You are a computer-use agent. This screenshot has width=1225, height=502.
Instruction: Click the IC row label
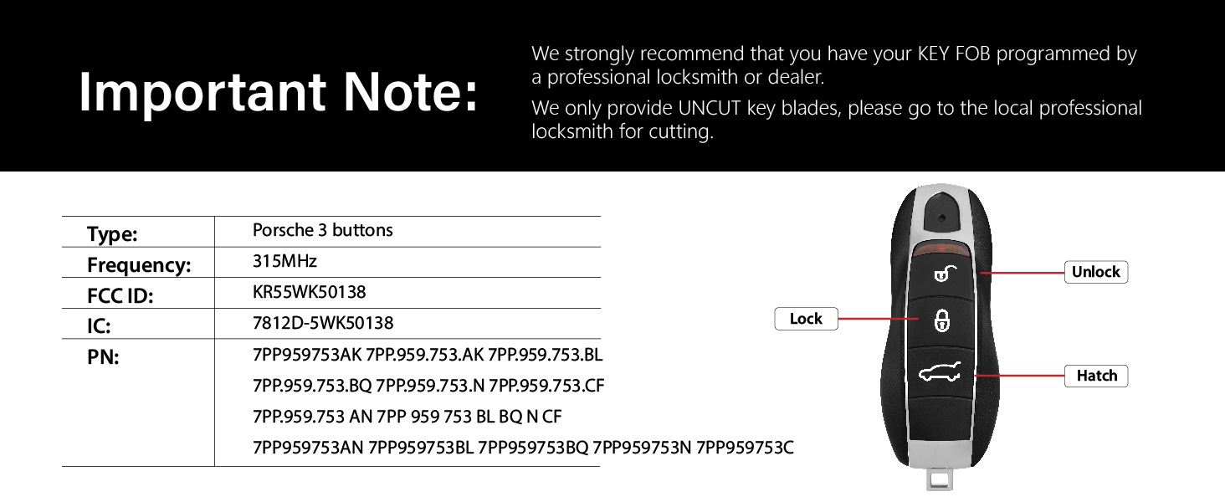99,326
